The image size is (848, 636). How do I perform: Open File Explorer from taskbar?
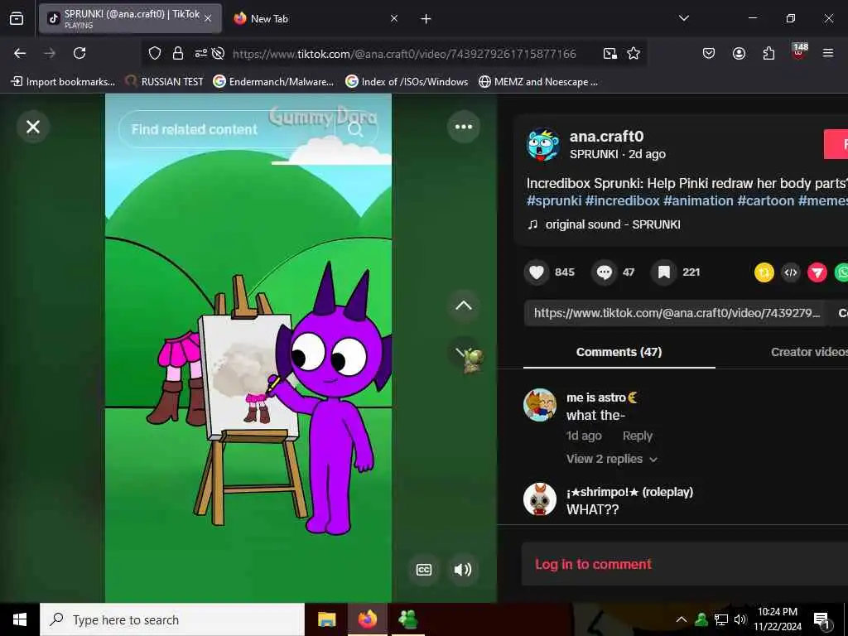[x=326, y=619]
